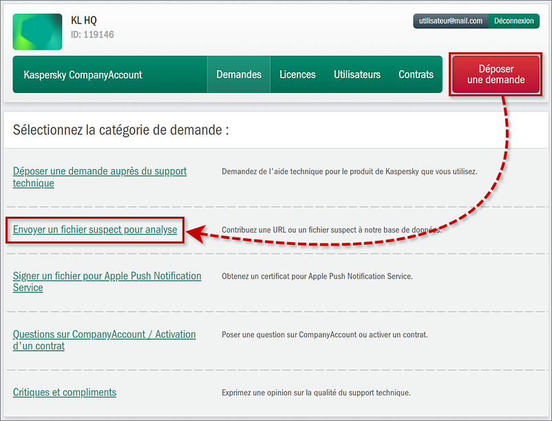
Task: Log out with the Déconnexion button
Action: point(513,21)
